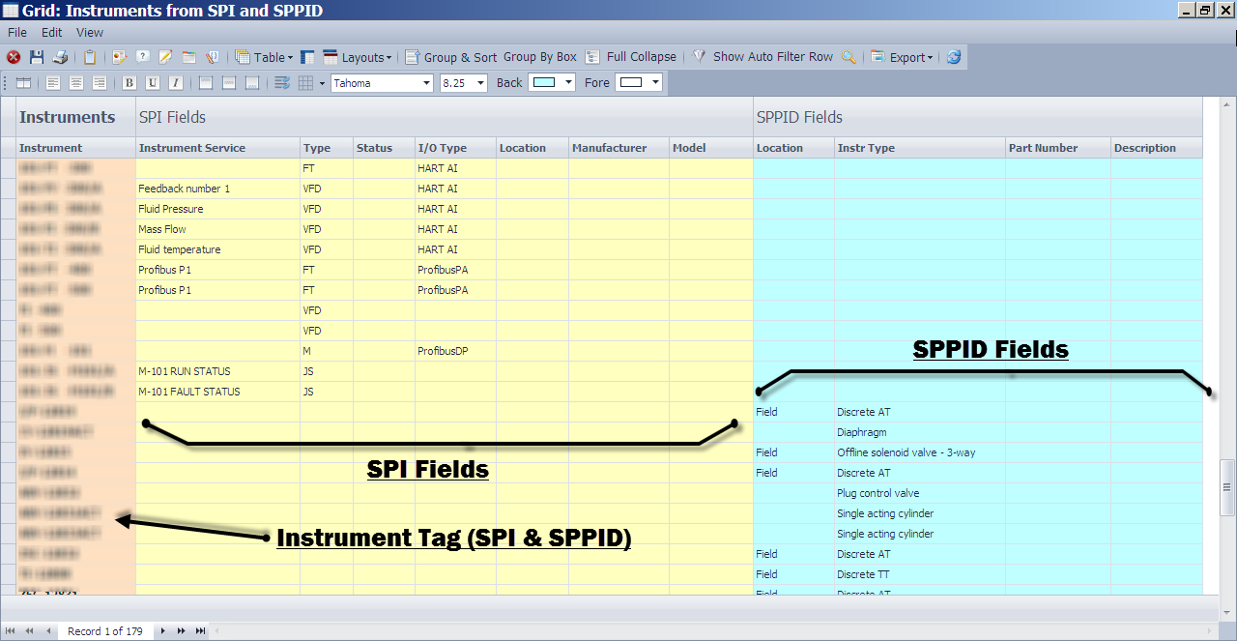
Task: Toggle Bold formatting
Action: coord(129,81)
